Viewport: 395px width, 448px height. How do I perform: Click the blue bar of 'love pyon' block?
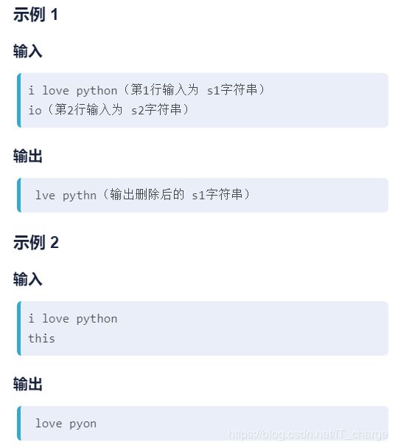click(19, 423)
